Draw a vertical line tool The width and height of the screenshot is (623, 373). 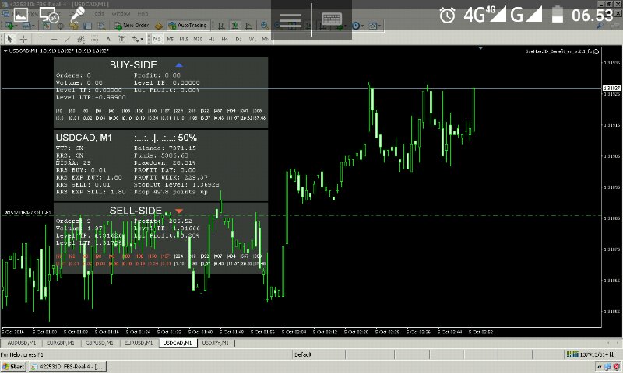pos(41,38)
